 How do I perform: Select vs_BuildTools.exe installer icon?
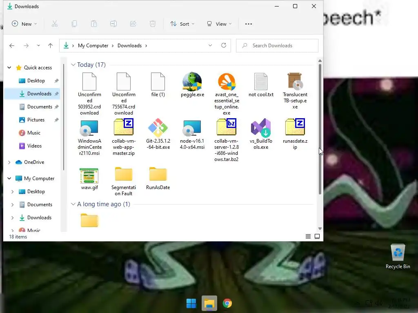click(261, 134)
